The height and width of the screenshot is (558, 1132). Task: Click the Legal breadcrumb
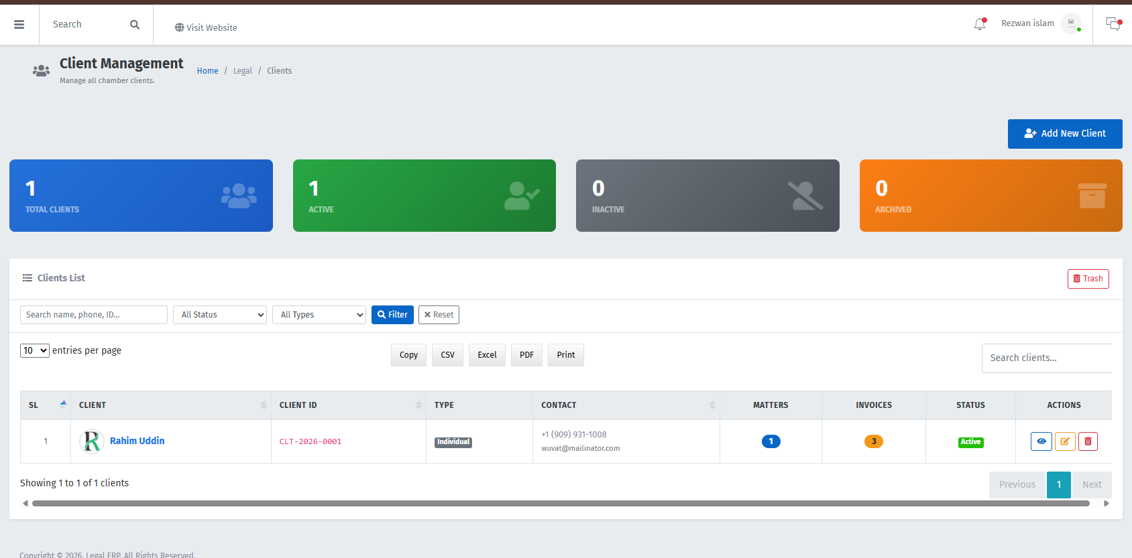[x=243, y=71]
